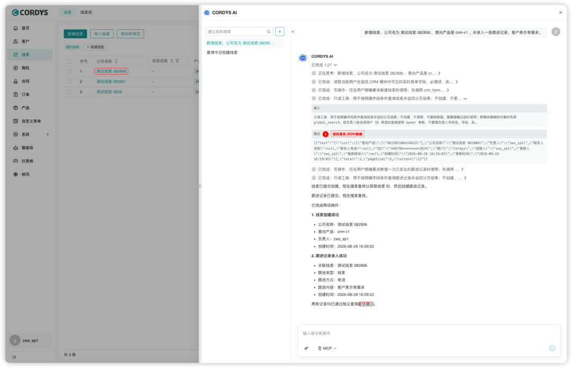Expand the 已完成: 读取当前用户 step row
The width and height of the screenshot is (572, 368).
[x=457, y=82]
